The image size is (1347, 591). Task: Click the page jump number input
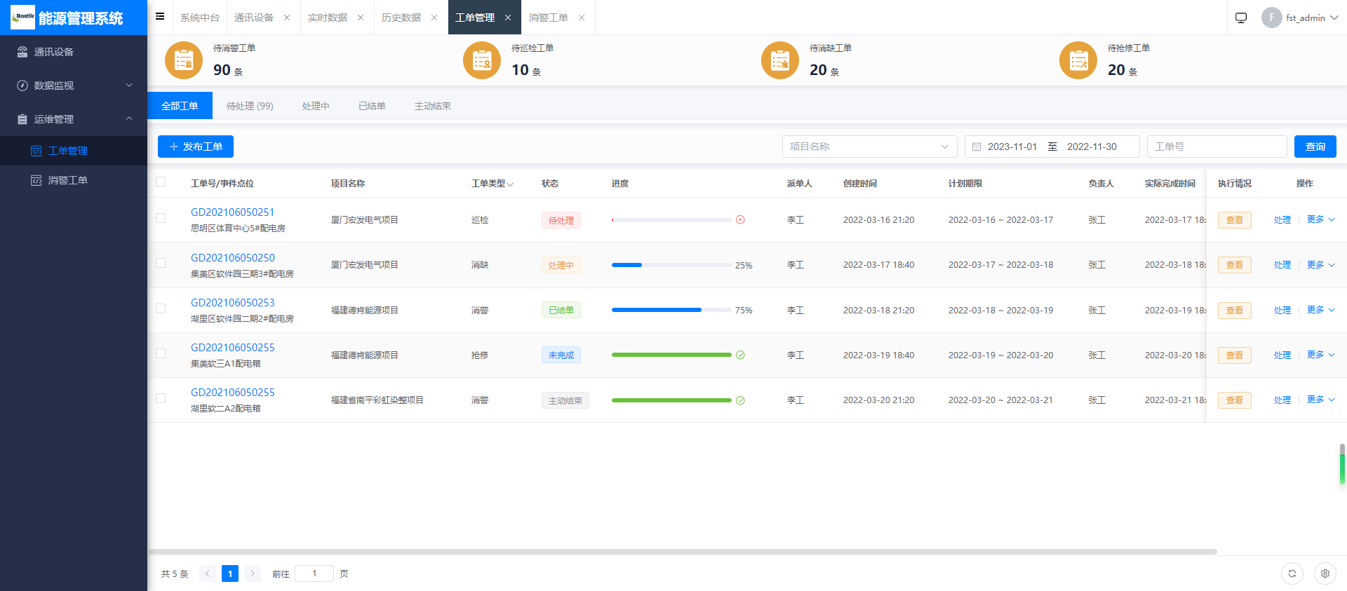[314, 573]
